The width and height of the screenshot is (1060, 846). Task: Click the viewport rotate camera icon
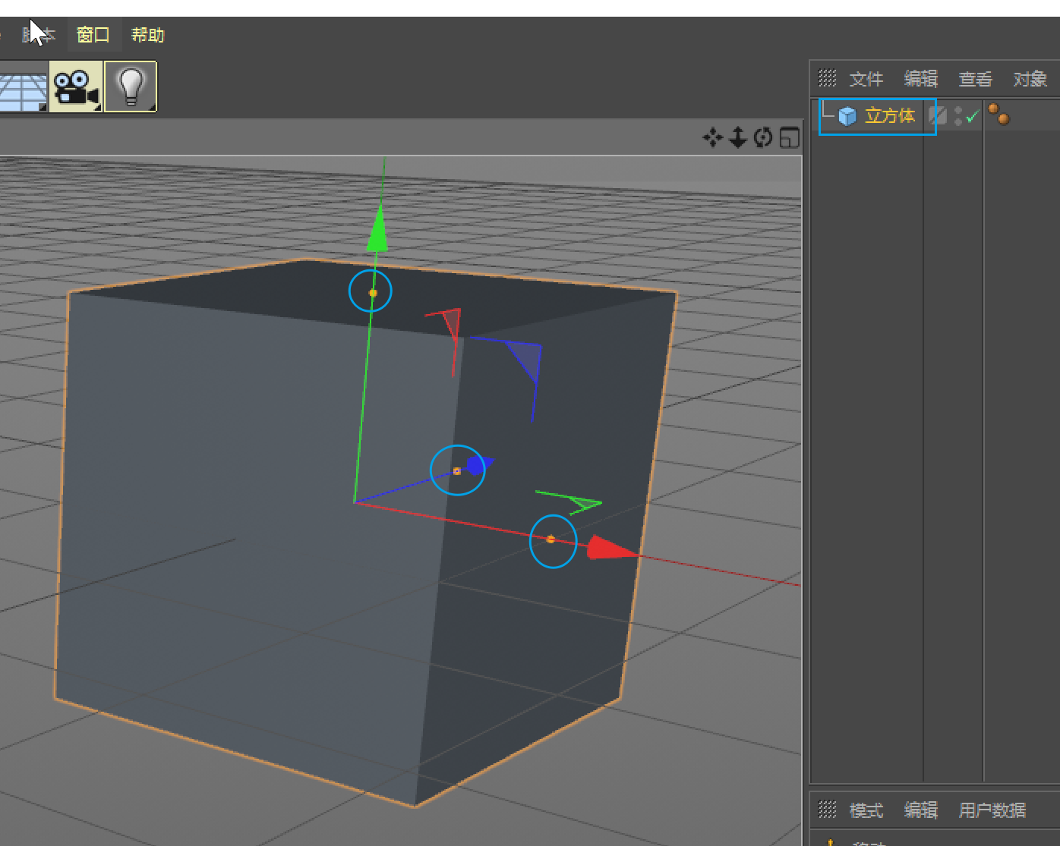(x=763, y=137)
